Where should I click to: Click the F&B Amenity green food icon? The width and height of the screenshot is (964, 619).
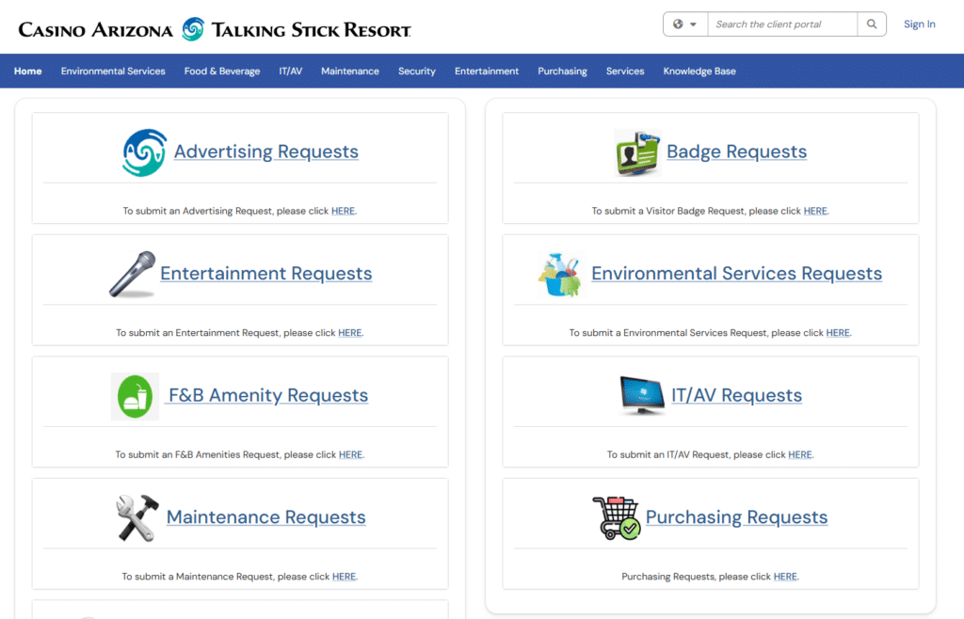[x=136, y=397]
